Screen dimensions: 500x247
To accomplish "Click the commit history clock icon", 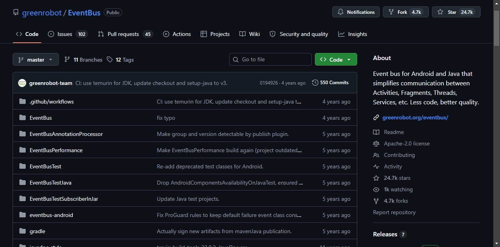I will tap(315, 83).
